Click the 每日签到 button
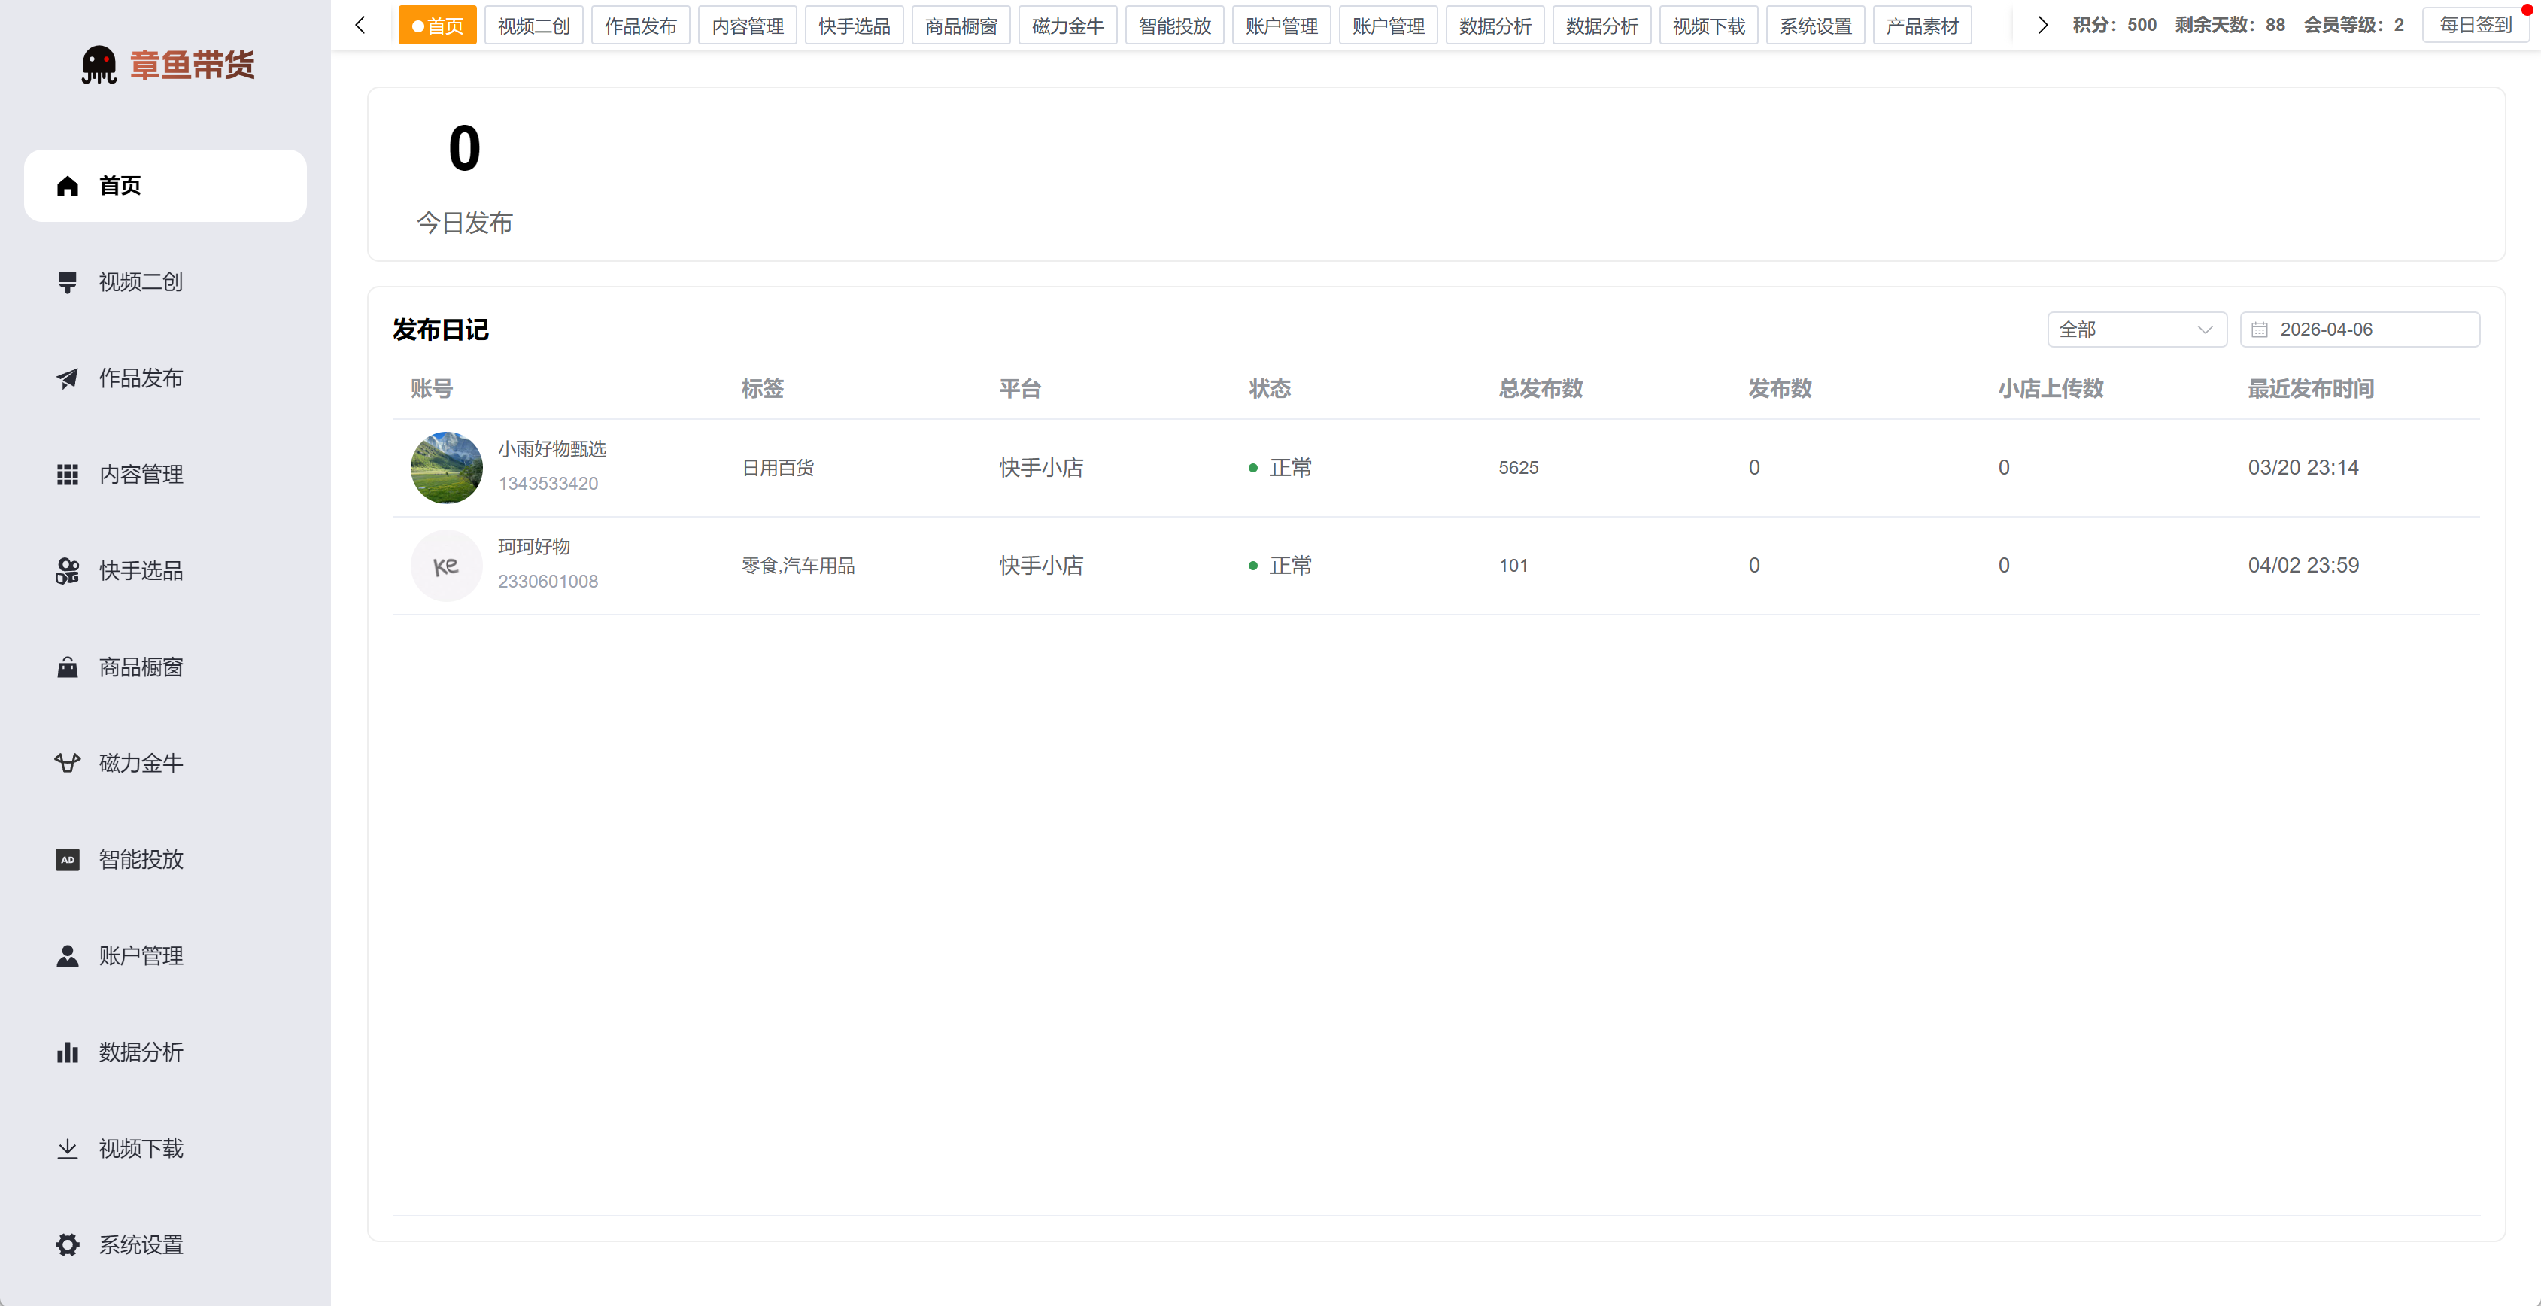 click(2475, 25)
